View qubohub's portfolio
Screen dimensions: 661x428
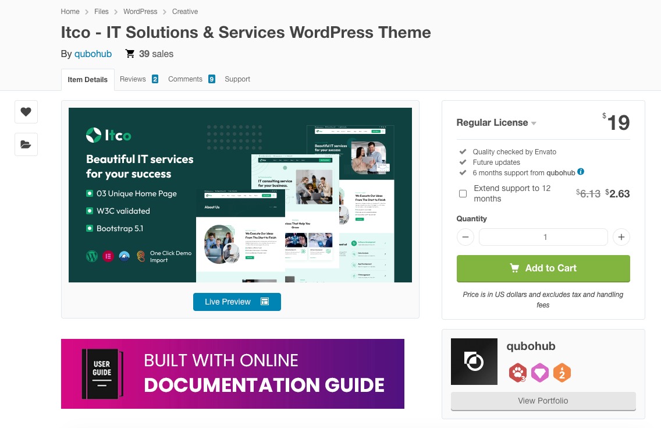coord(543,401)
